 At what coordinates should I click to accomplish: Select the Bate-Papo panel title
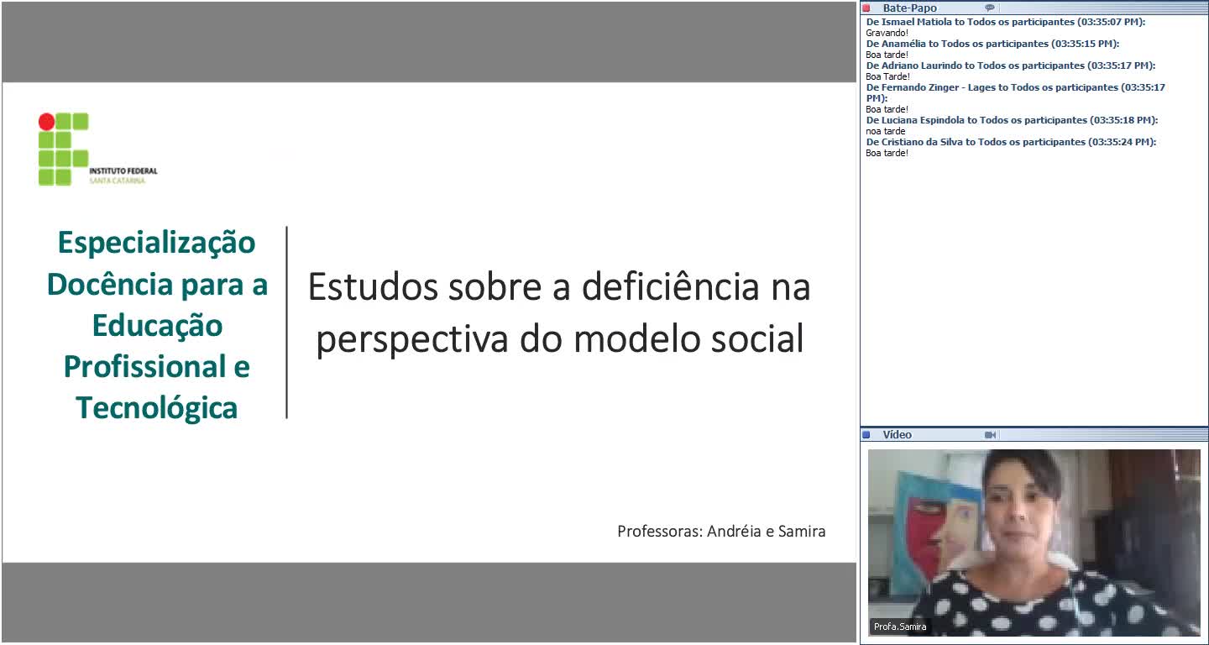tap(909, 8)
